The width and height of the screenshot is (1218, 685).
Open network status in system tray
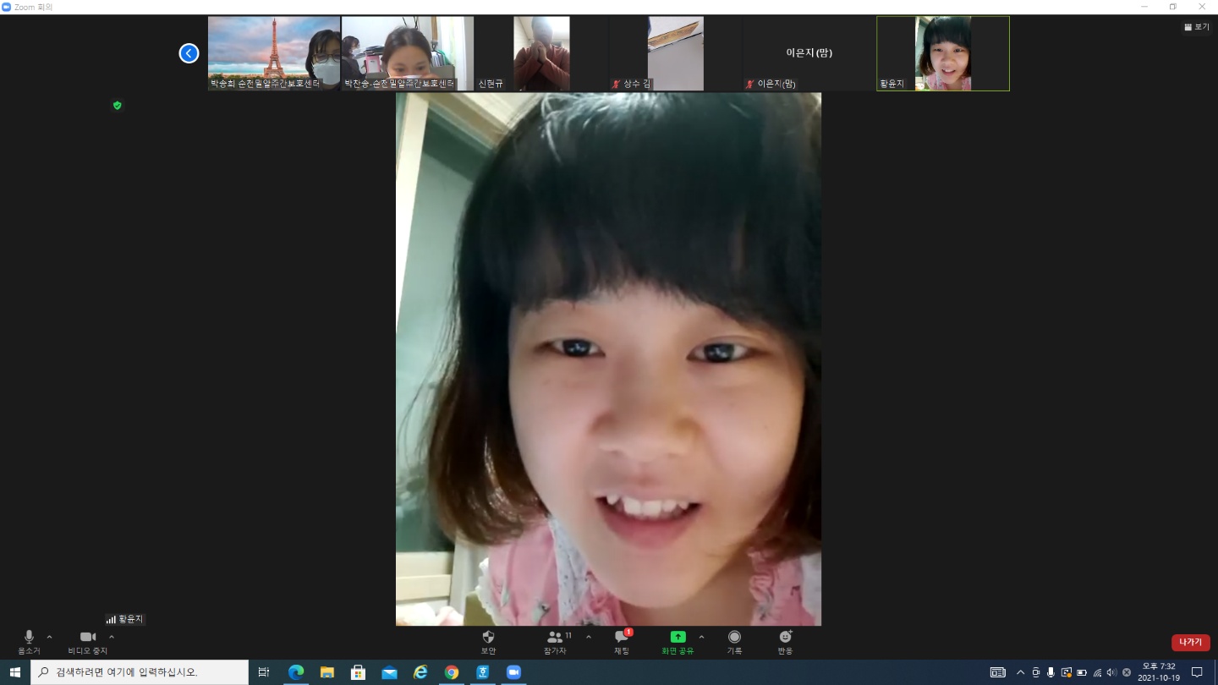[1097, 672]
